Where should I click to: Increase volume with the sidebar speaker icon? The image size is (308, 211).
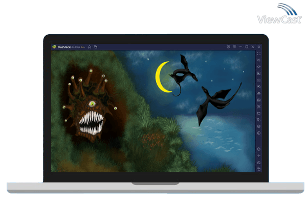click(x=259, y=60)
